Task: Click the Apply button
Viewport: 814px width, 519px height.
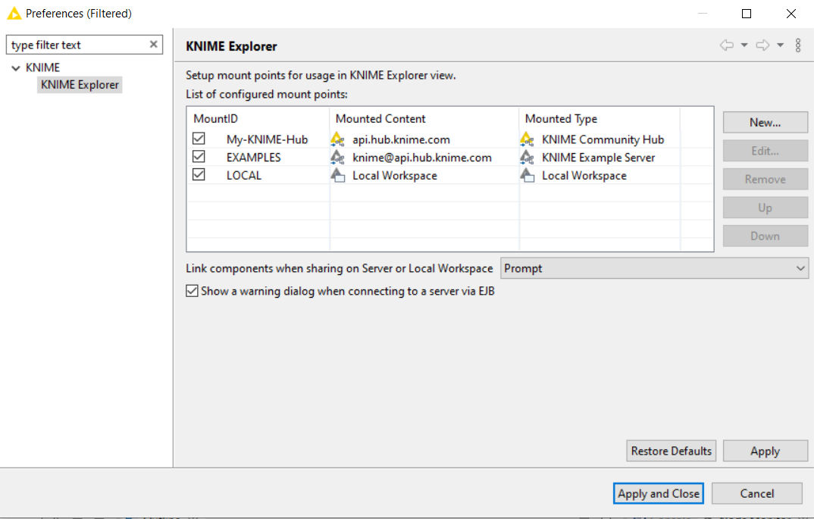Action: coord(765,451)
